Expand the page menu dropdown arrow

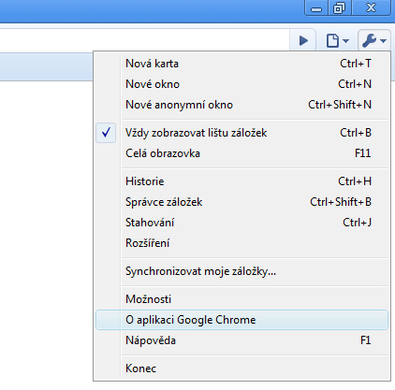[x=345, y=41]
